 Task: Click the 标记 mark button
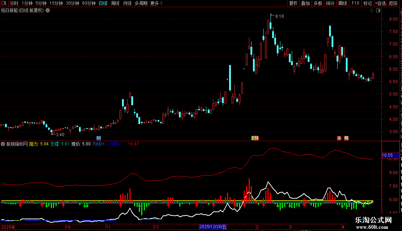point(367,3)
